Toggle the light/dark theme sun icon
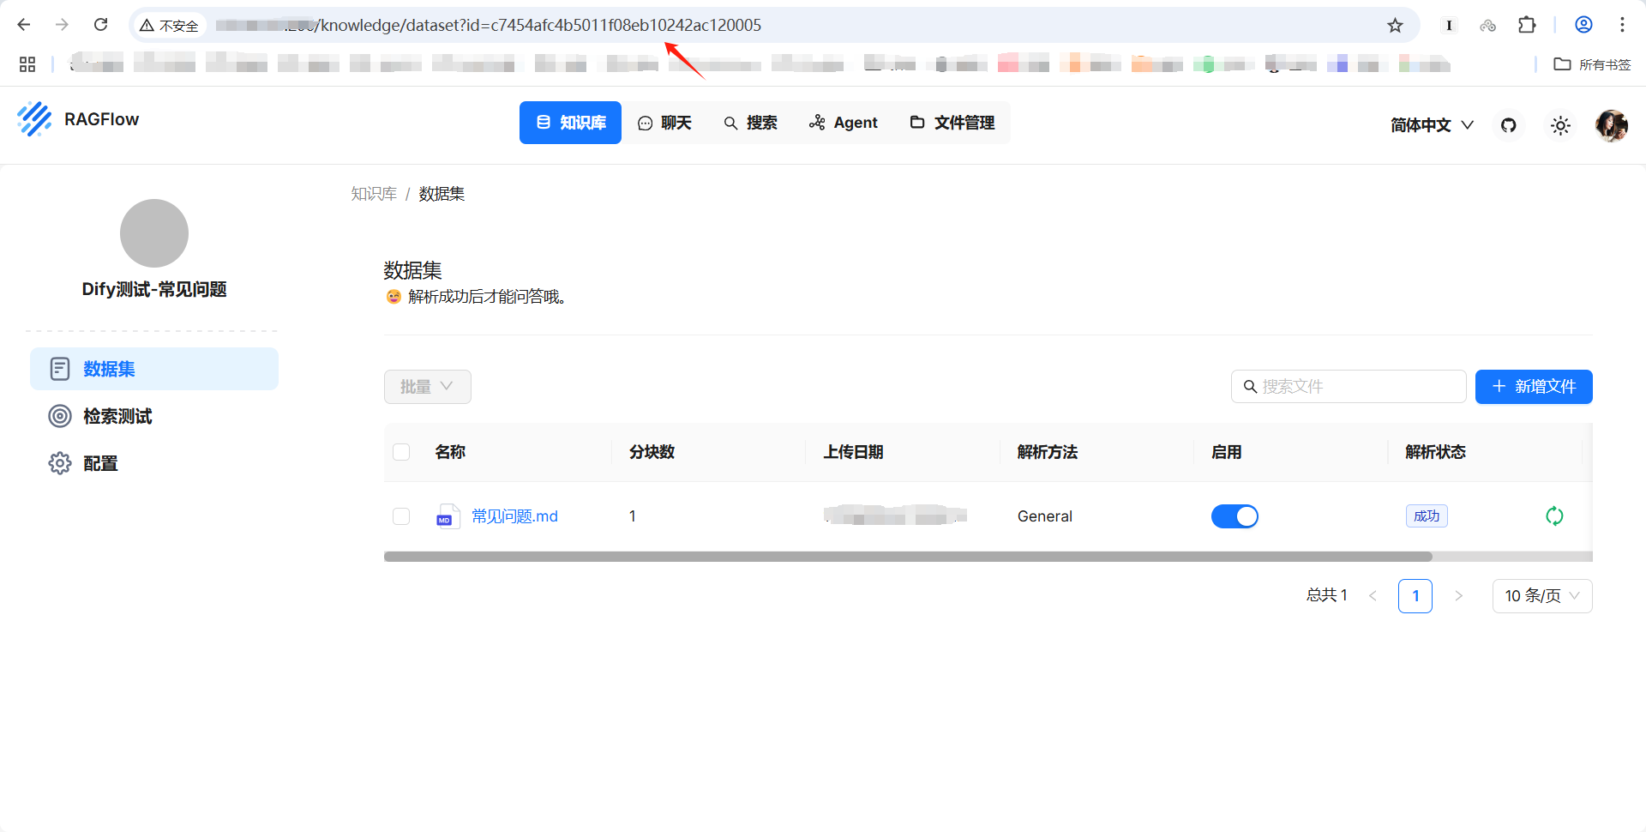The width and height of the screenshot is (1646, 832). pyautogui.click(x=1560, y=125)
